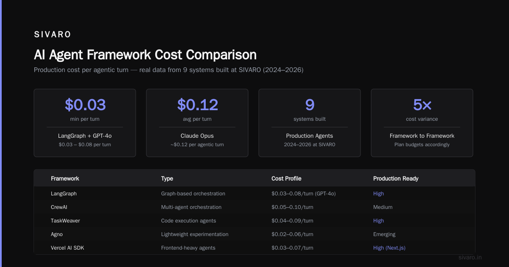Click the Framework column header
Screen dimensions: 509x267
pos(65,178)
